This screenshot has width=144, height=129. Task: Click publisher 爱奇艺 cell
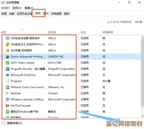point(52,112)
